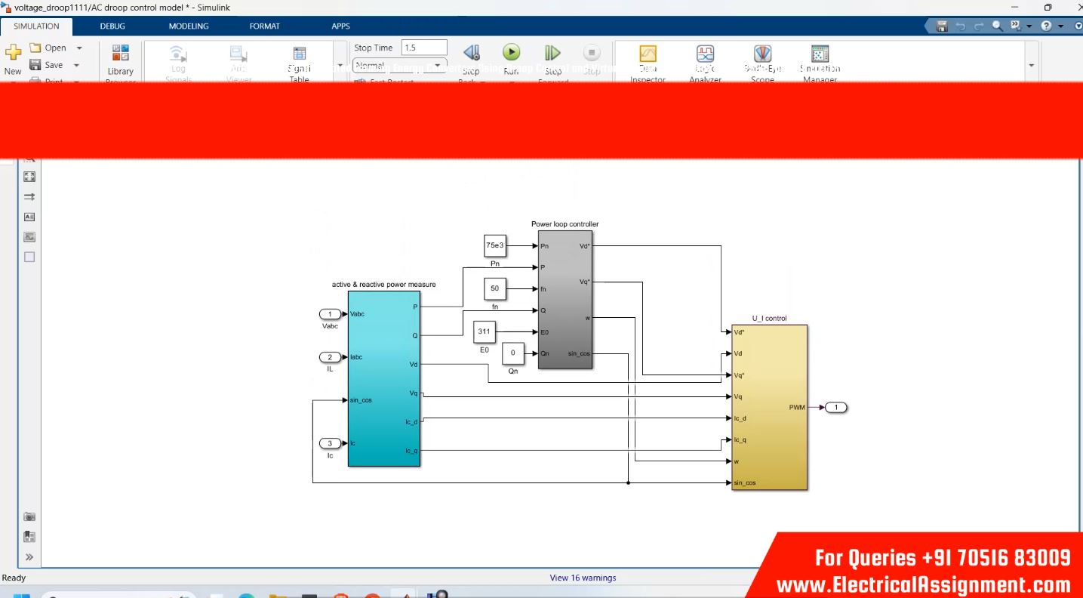Expand the Review Results gallery arrow
Screen dimensions: 1083x598
tap(1031, 66)
